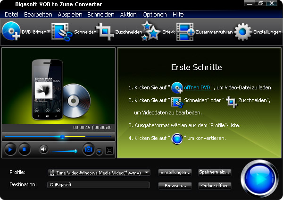Screen dimensions: 283x200
Task: Click the Speichern als... button
Action: coord(215,172)
